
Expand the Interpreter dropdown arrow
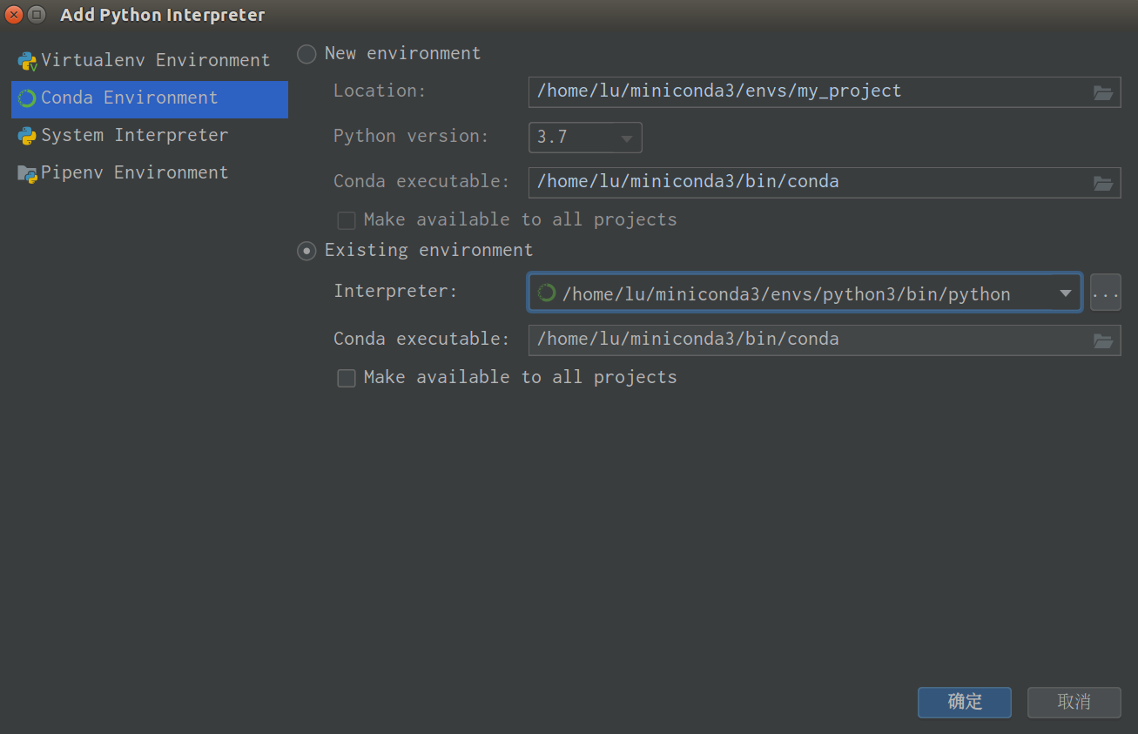[1065, 293]
